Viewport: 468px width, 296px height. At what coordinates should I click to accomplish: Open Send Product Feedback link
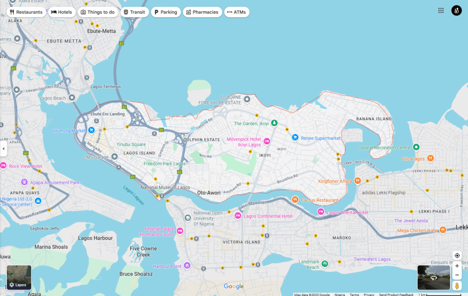pyautogui.click(x=396, y=295)
